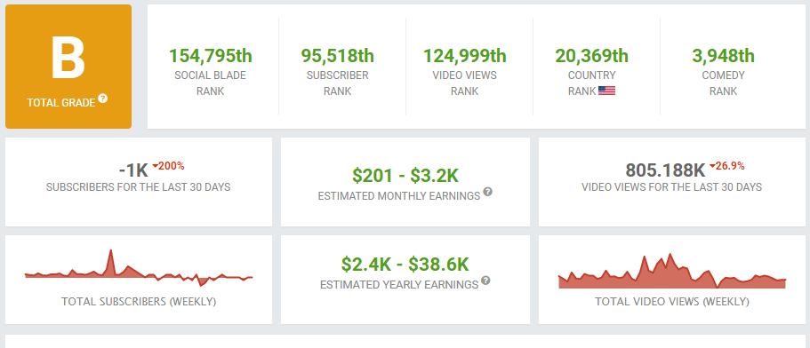The height and width of the screenshot is (348, 810).
Task: Click the Total Grade help question icon
Action: coord(103,99)
